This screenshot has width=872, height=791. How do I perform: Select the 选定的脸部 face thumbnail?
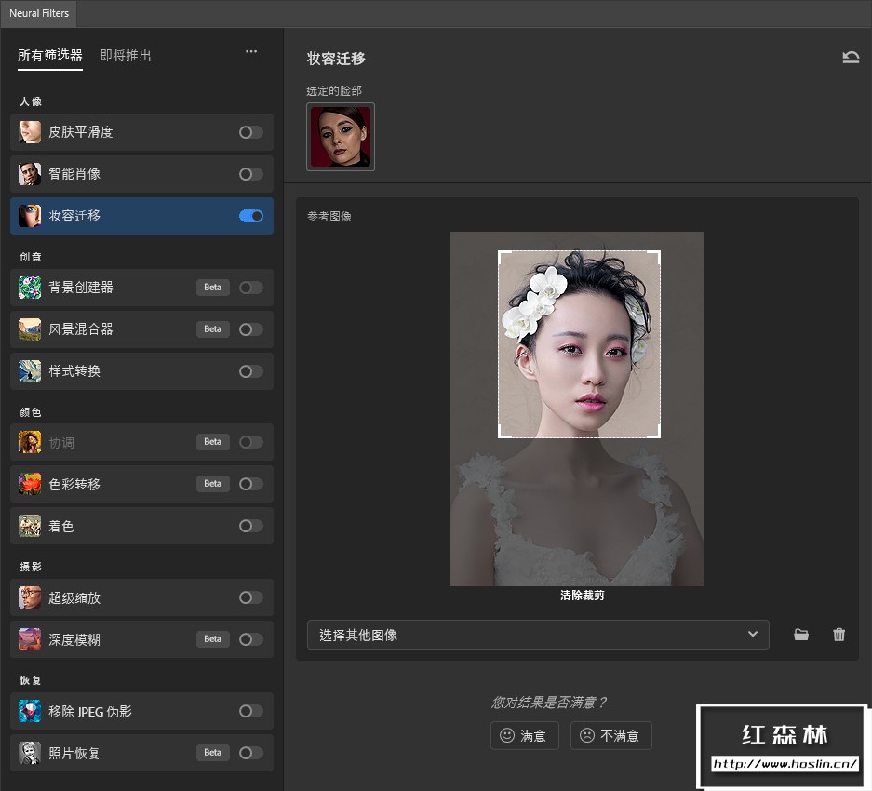[341, 137]
